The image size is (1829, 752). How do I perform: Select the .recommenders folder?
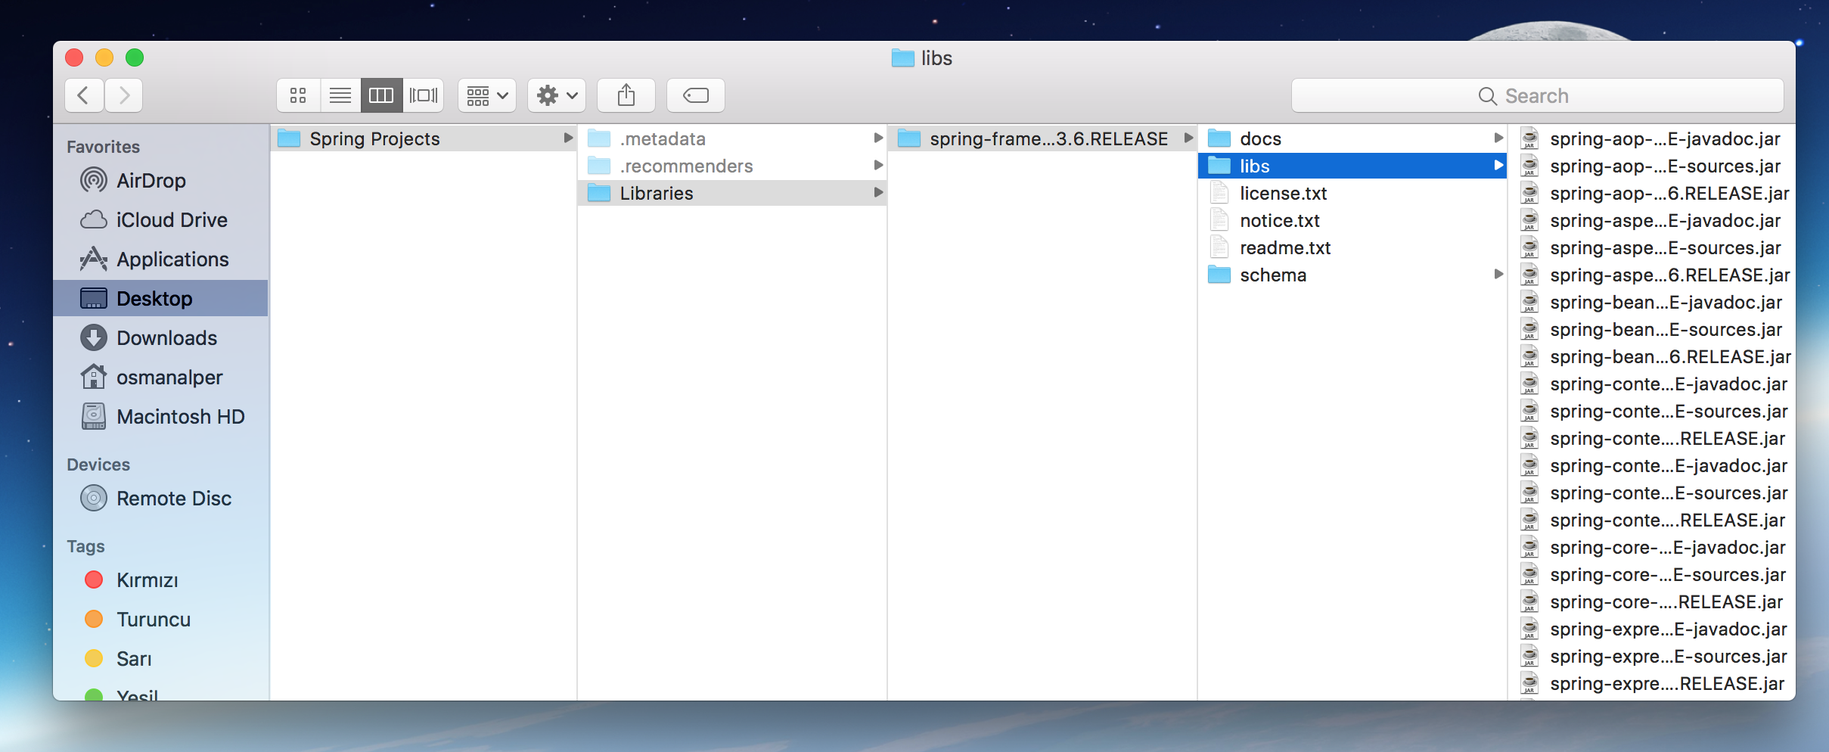coord(732,166)
